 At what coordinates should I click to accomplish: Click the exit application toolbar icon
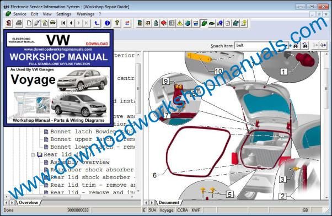pyautogui.click(x=9, y=23)
